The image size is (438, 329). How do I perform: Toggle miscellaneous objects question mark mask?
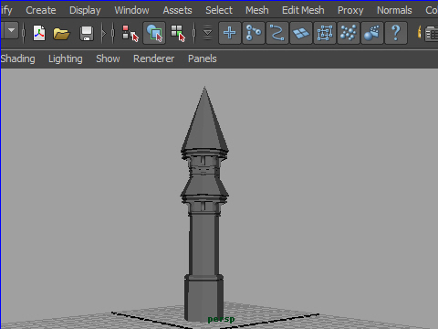tap(396, 33)
